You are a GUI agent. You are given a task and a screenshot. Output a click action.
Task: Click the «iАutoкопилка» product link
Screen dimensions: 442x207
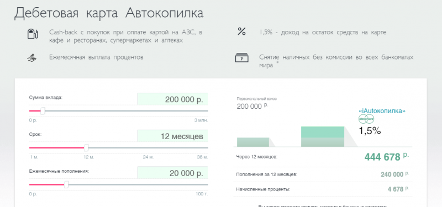(382, 111)
